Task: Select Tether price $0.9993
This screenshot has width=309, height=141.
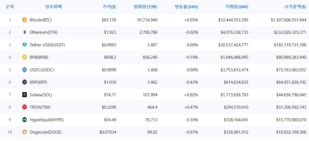Action: coord(109,45)
